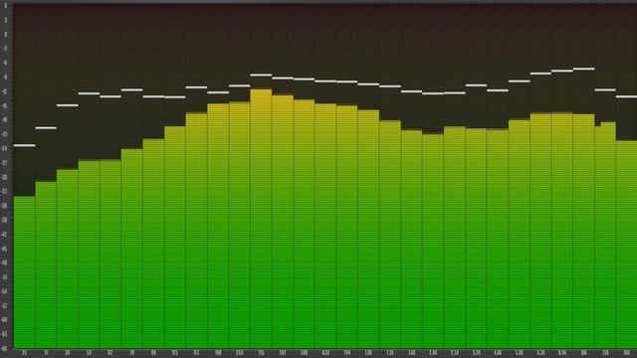Click the "25" frequency axis label

click(24, 354)
